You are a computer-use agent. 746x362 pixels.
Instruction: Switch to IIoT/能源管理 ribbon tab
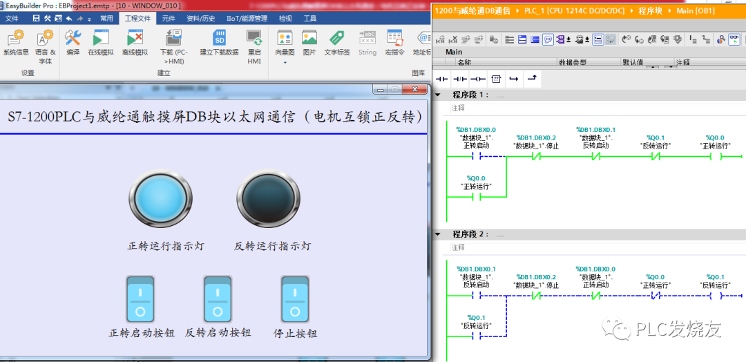point(247,19)
